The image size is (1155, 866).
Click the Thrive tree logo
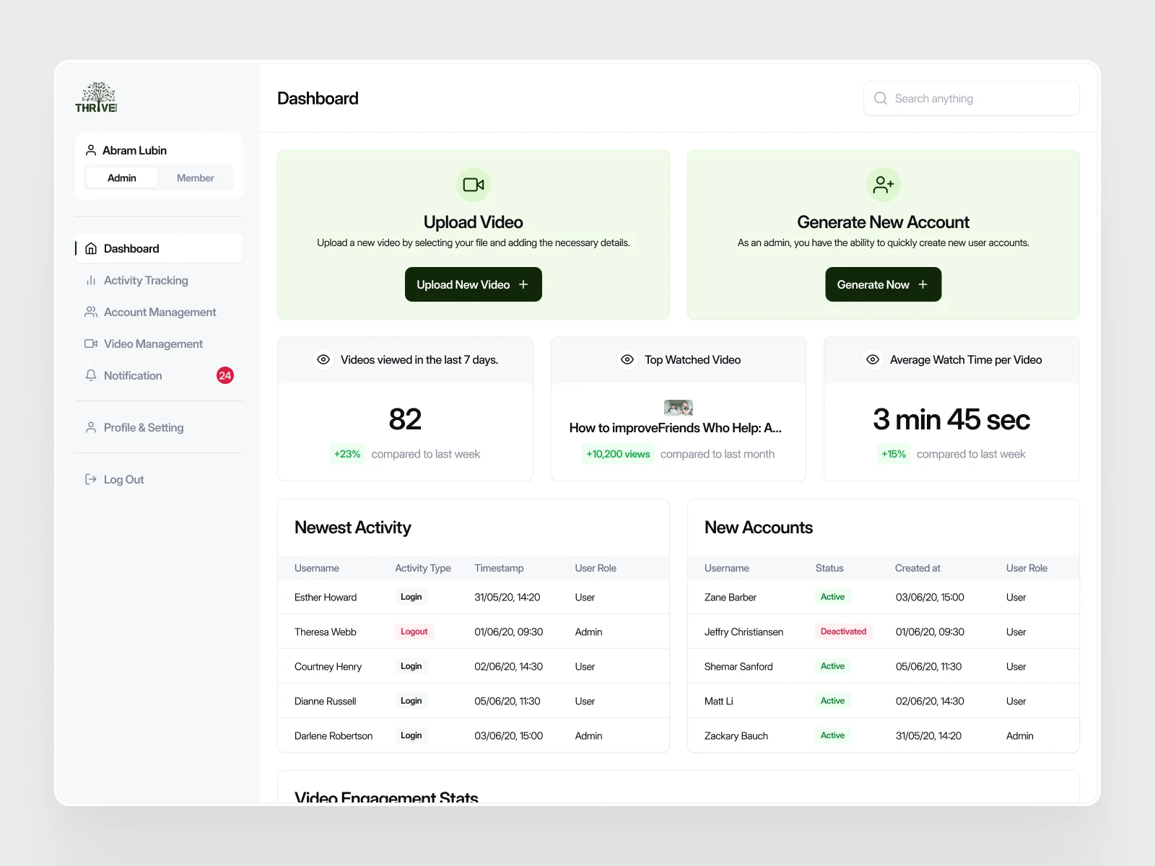click(x=96, y=97)
